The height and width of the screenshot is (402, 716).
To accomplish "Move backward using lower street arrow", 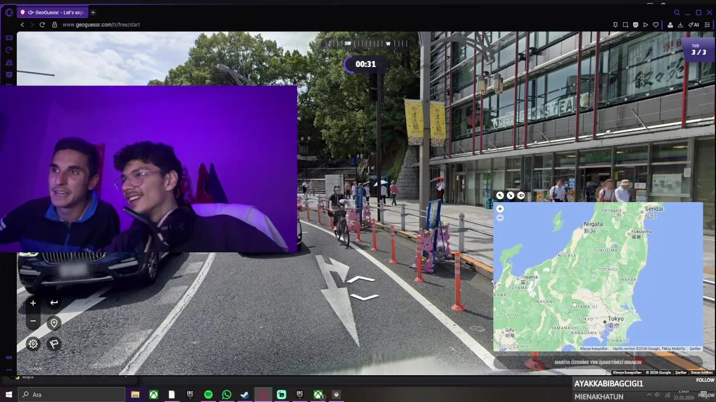I will (x=365, y=297).
